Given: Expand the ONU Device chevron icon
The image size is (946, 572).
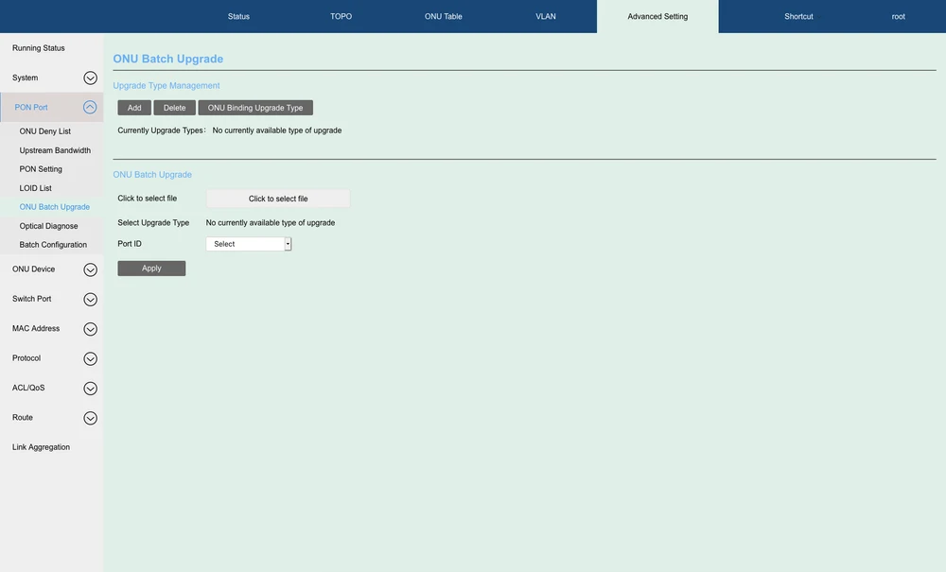Looking at the screenshot, I should click(x=90, y=269).
